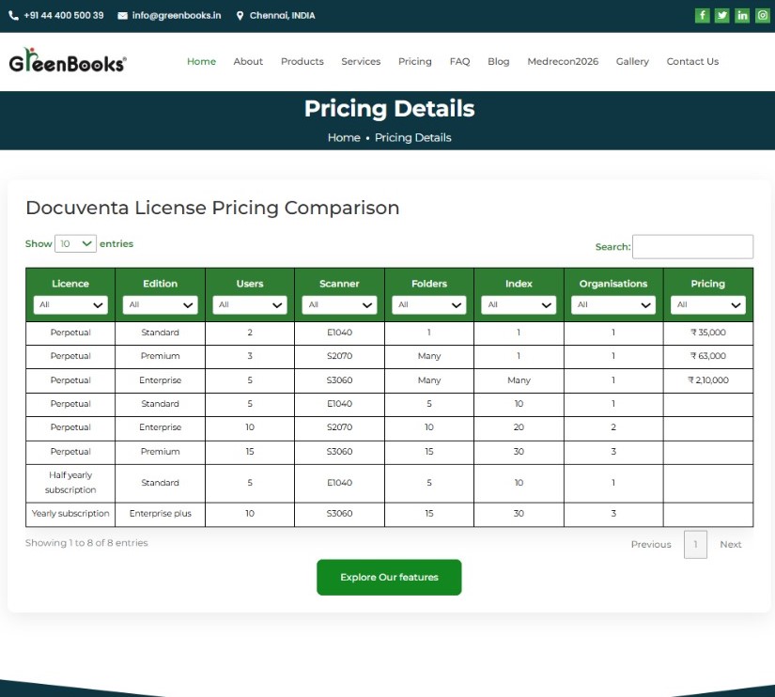Click the GreenBooks logo

[68, 62]
